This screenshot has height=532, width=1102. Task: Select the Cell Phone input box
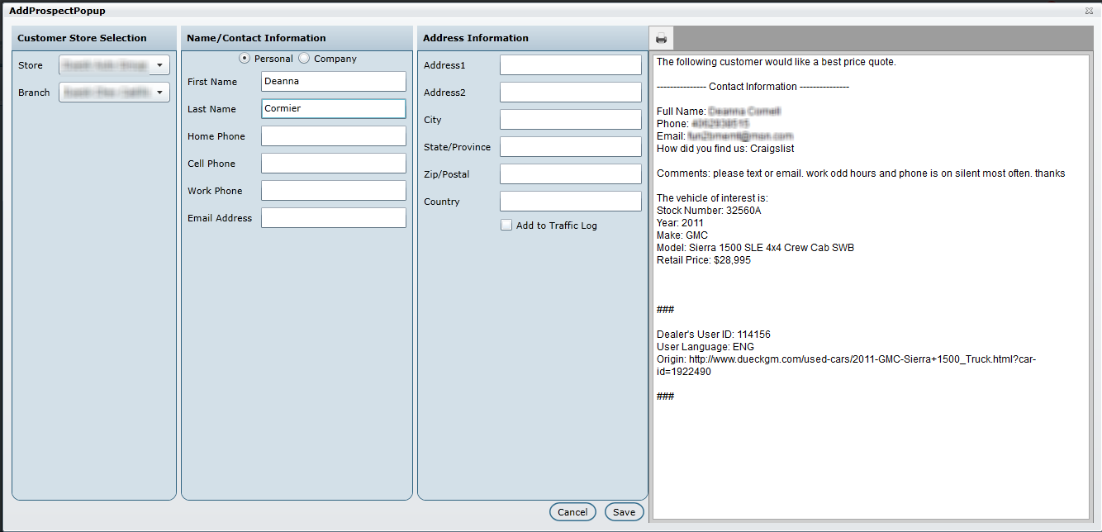click(333, 164)
